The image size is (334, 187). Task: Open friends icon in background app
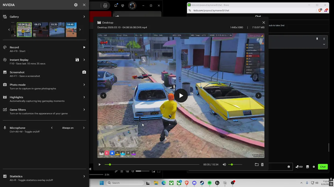click(x=123, y=5)
